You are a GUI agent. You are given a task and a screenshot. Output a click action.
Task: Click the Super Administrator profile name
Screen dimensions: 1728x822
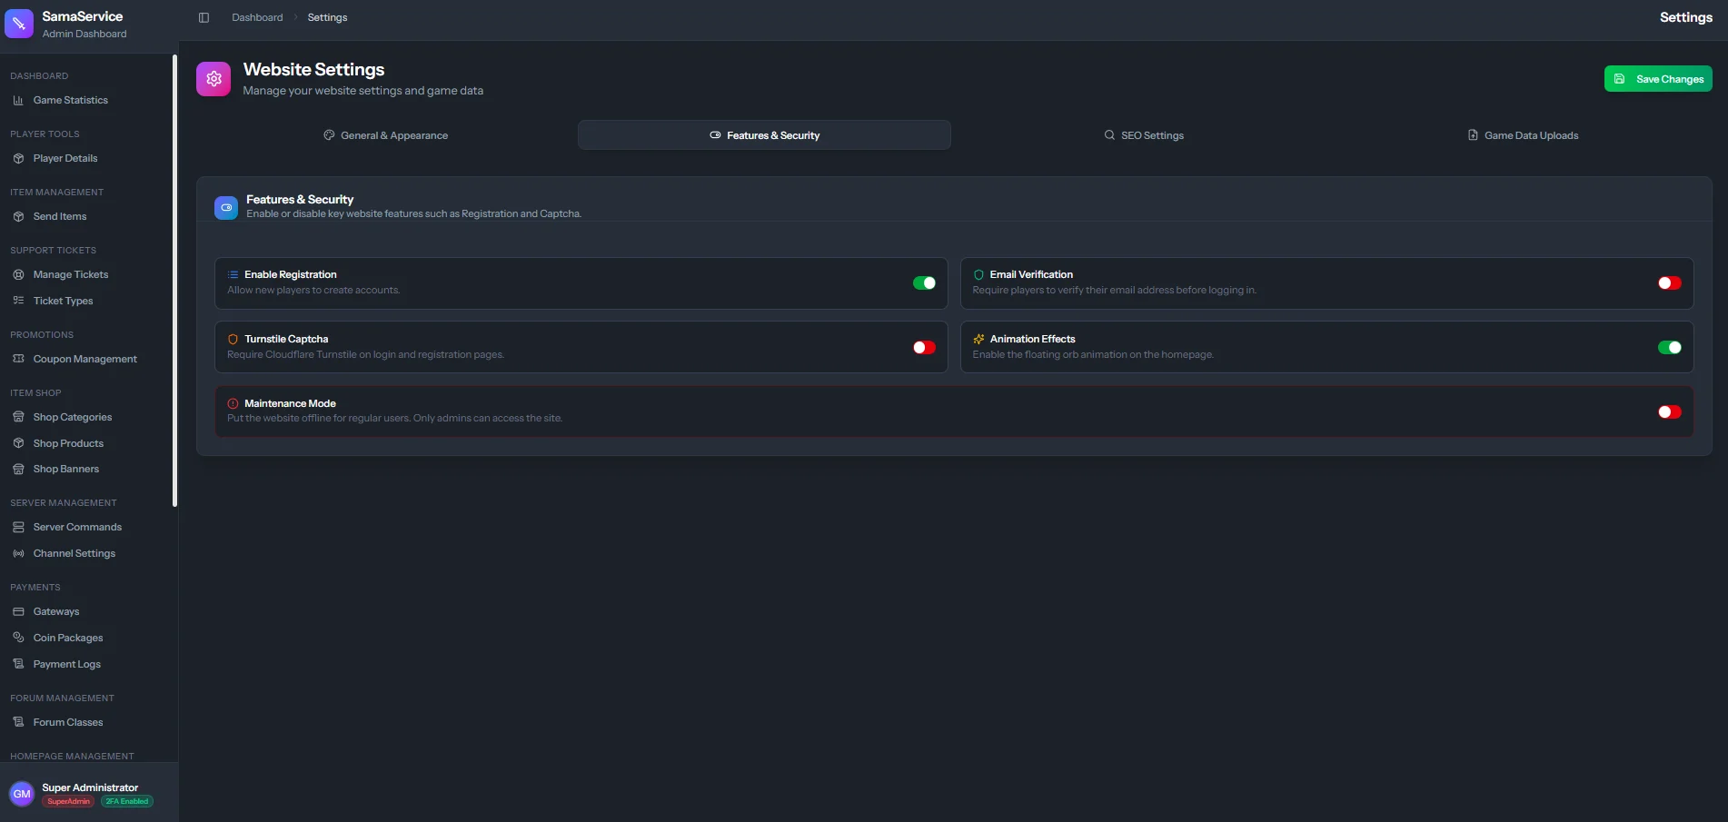(x=90, y=787)
